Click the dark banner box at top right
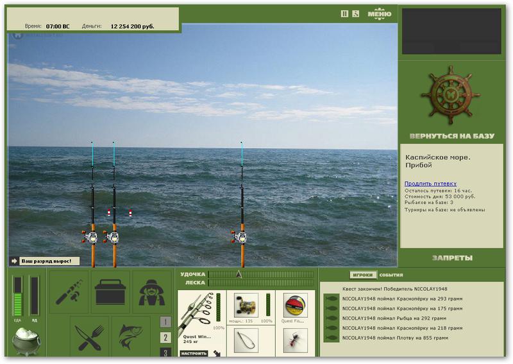This screenshot has width=513, height=364. pos(451,31)
